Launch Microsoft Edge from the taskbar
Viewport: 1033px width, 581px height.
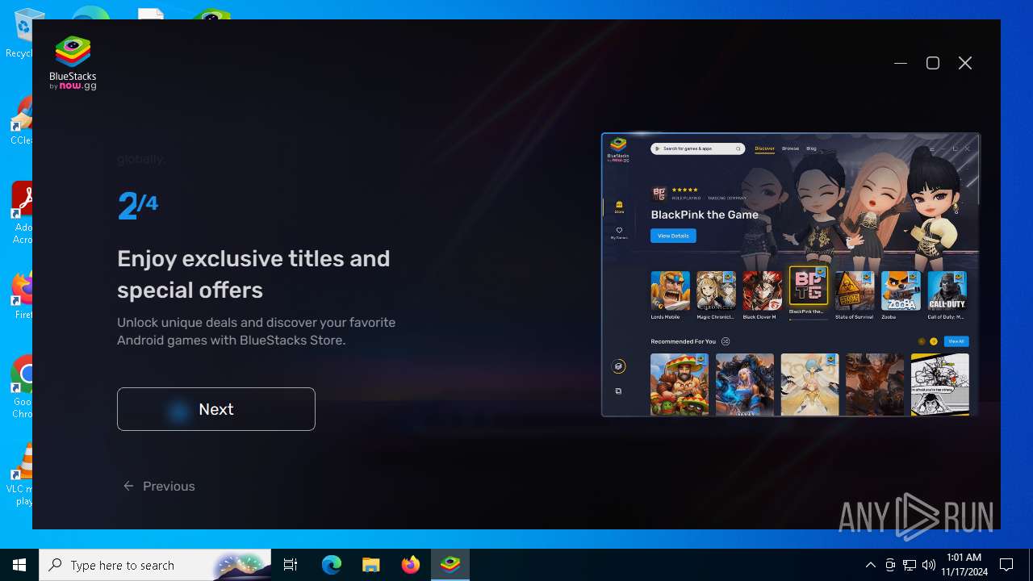click(x=332, y=565)
